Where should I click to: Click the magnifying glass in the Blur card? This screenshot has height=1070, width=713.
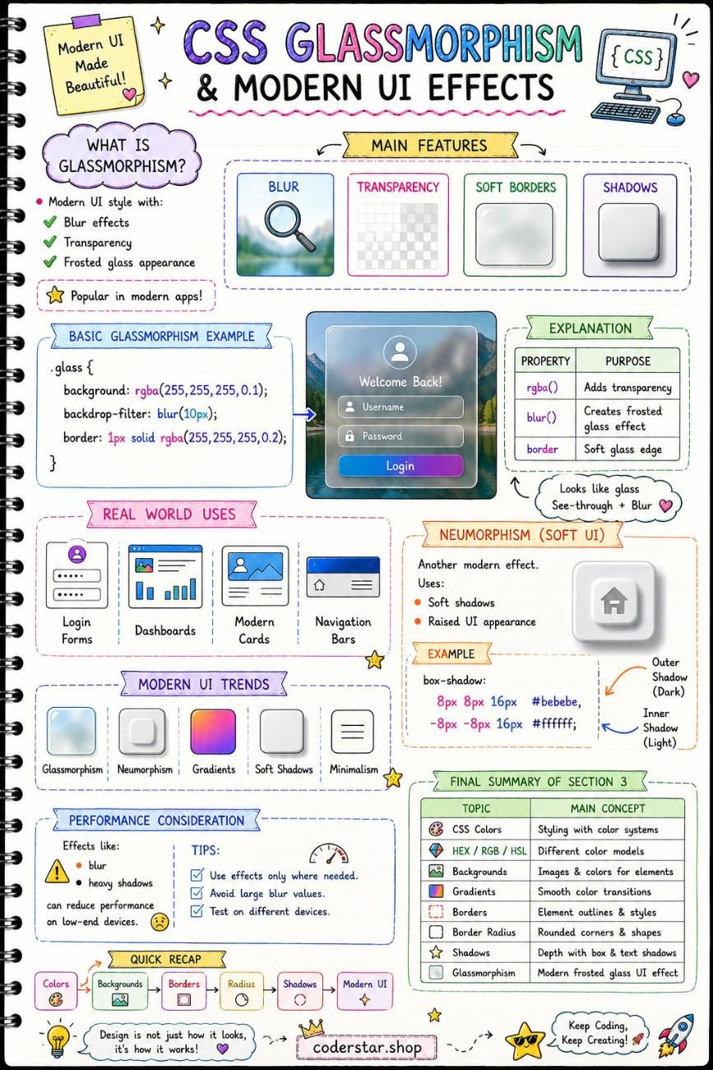[290, 226]
